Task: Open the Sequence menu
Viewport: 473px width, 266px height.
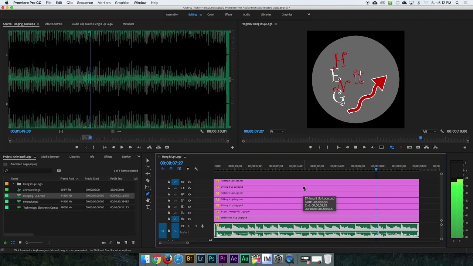Action: (85, 3)
